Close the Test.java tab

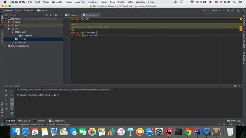point(78,15)
